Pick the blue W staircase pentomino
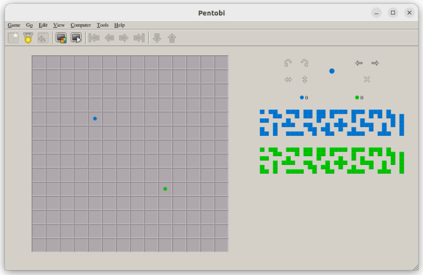The height and width of the screenshot is (275, 423). tap(310, 129)
